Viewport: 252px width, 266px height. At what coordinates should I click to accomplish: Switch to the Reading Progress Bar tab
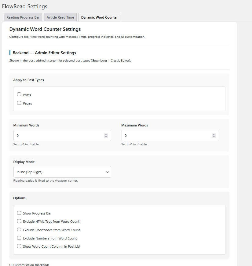click(23, 17)
